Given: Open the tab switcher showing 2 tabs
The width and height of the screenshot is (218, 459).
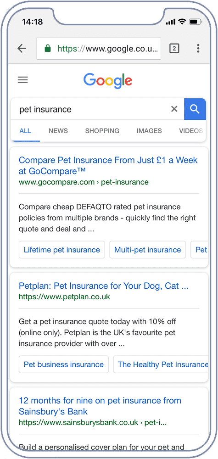Looking at the screenshot, I should point(174,48).
